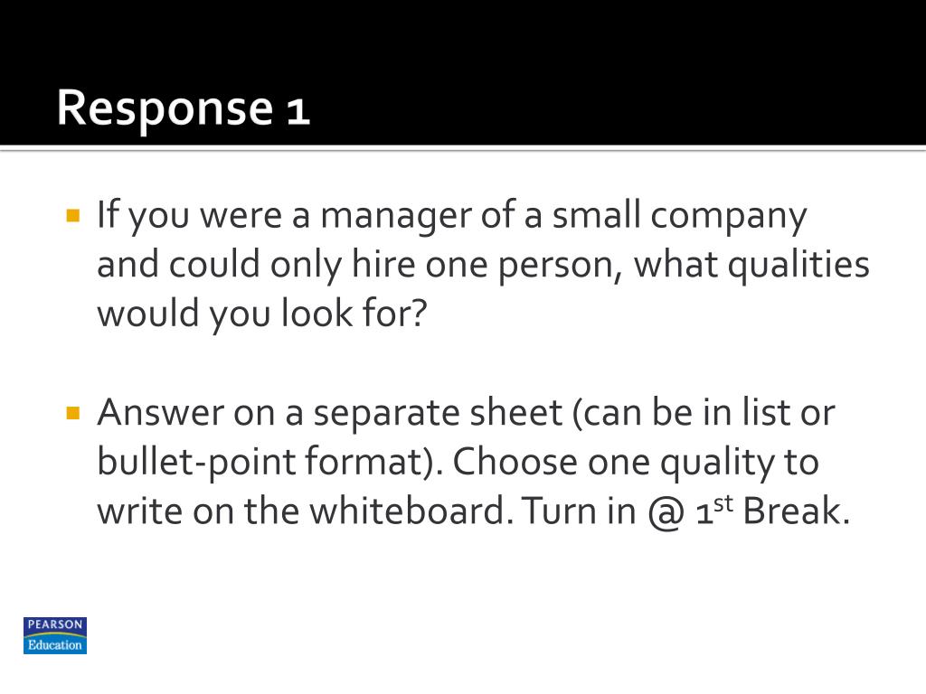This screenshot has height=694, width=926.
Task: Click the words 'Turn in'
Action: click(579, 510)
